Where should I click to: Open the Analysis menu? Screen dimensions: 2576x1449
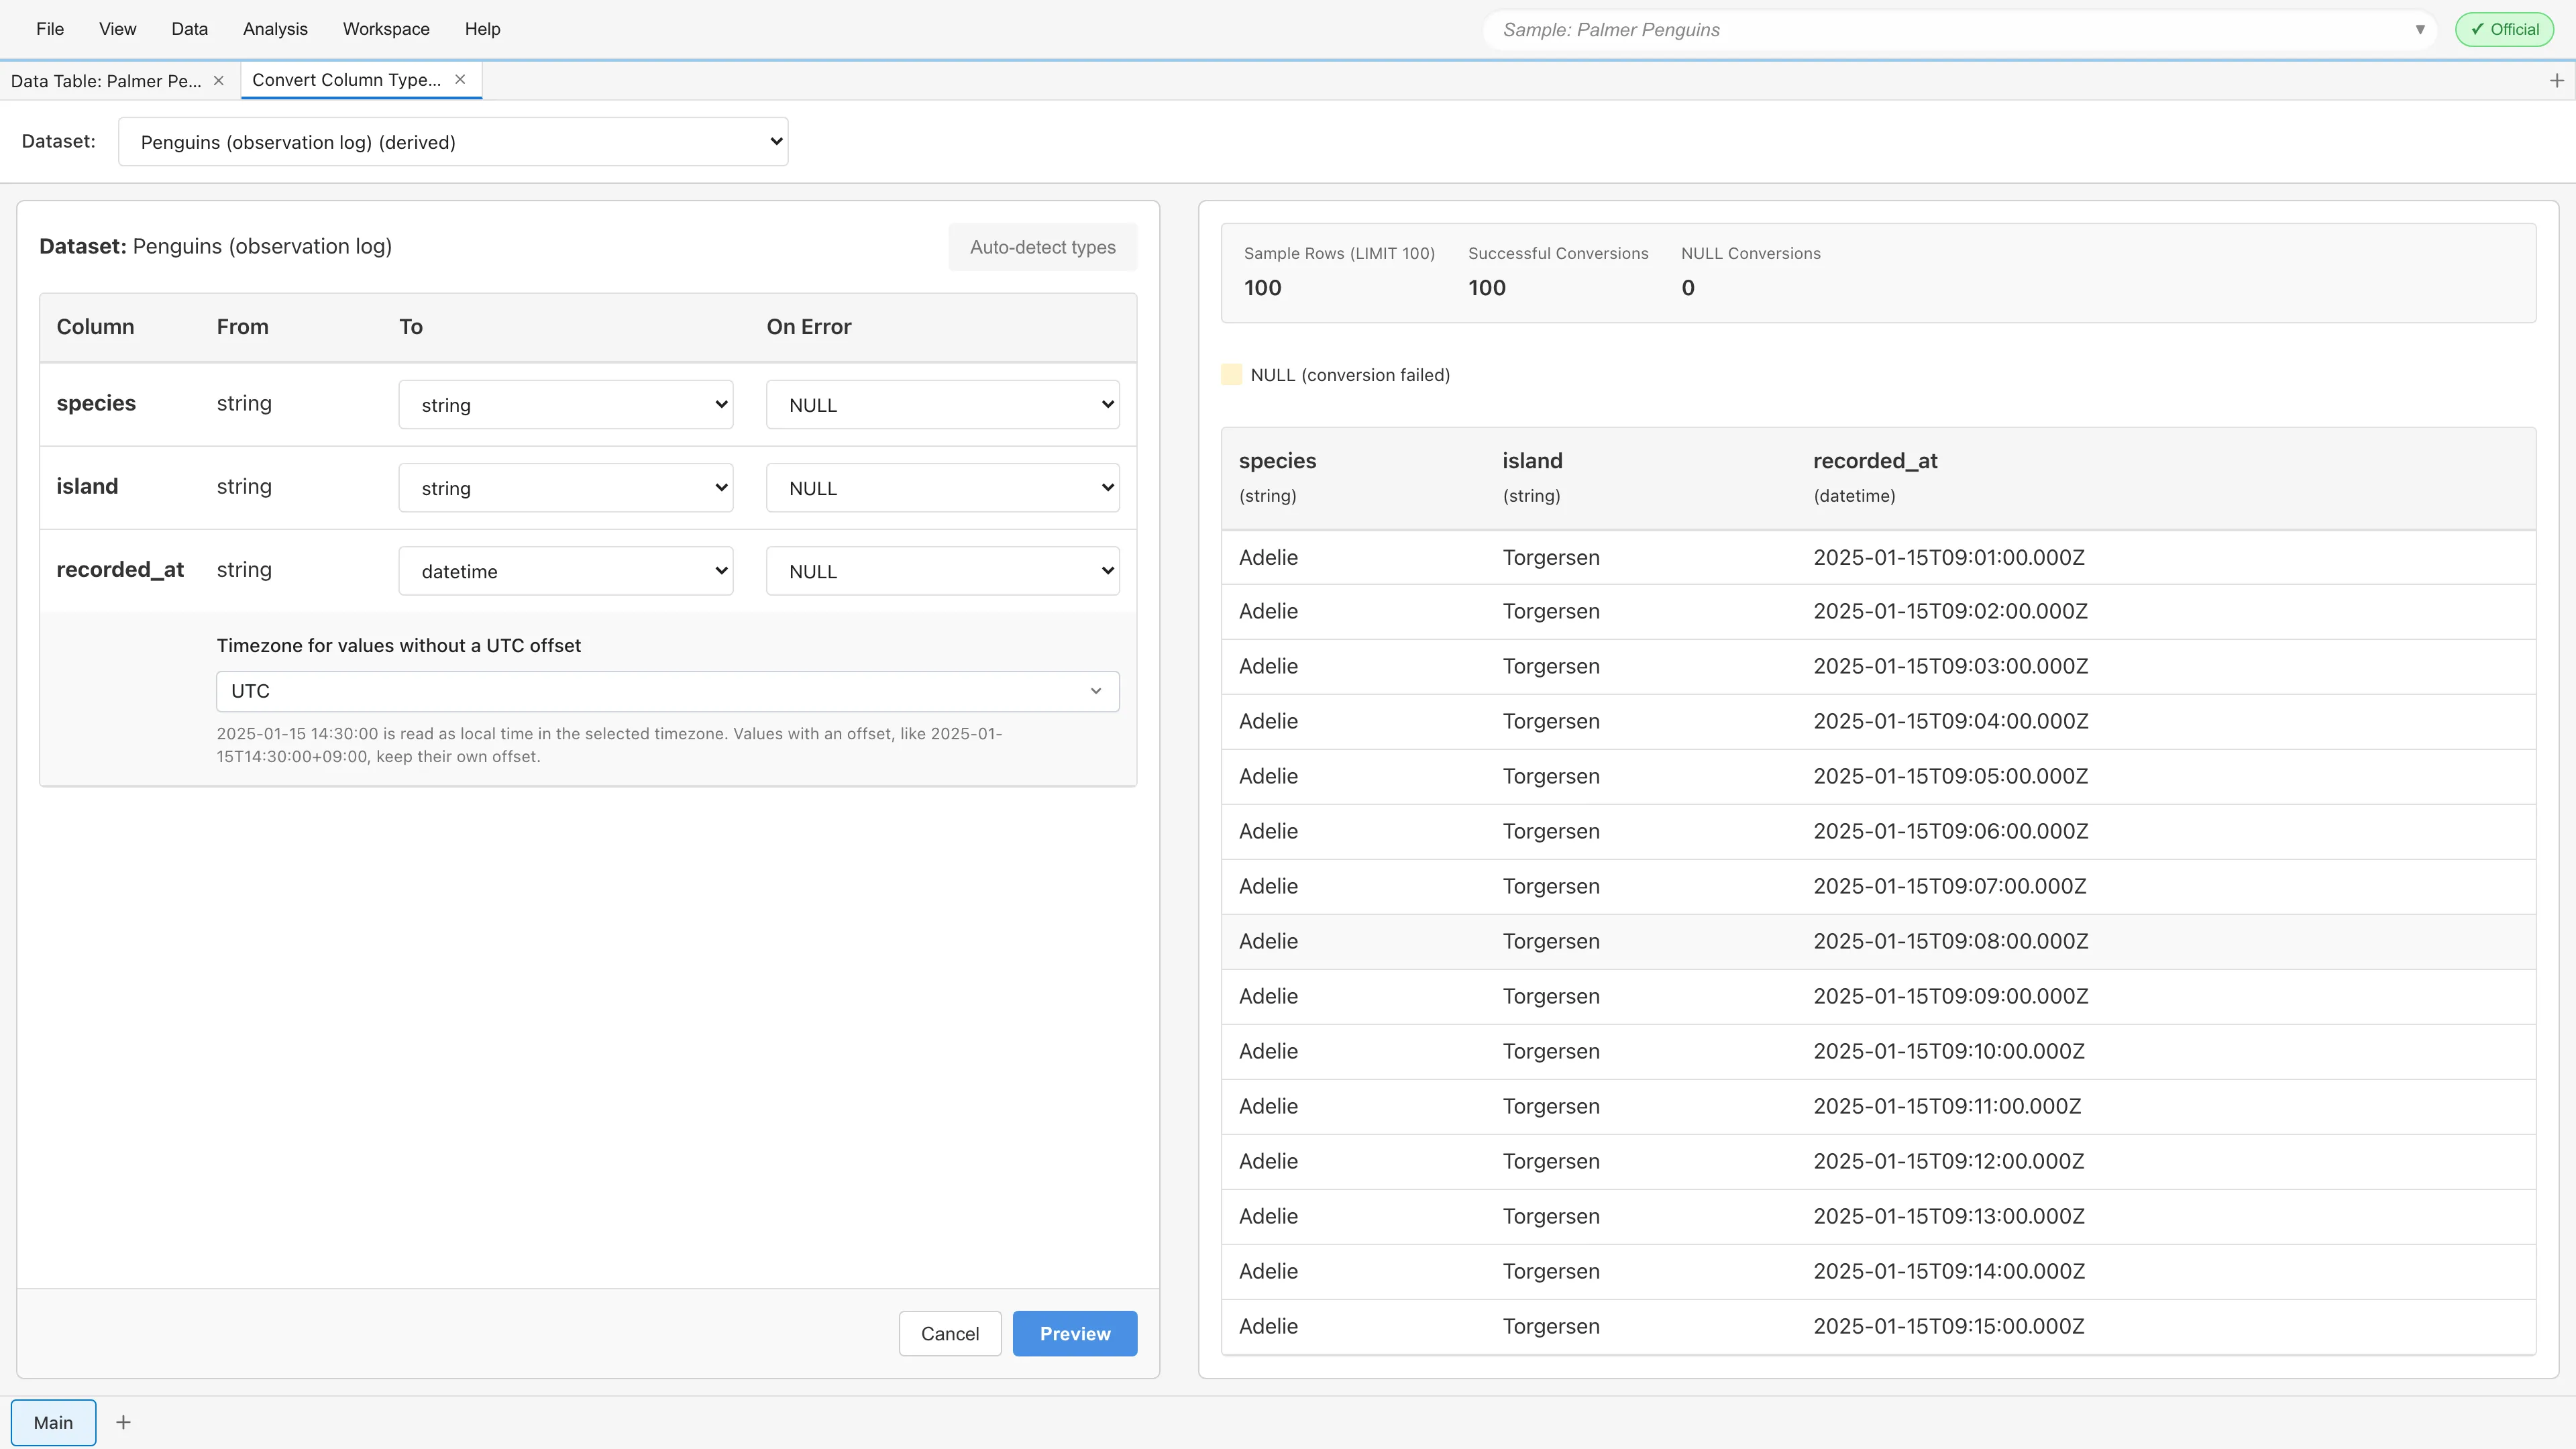[x=275, y=29]
